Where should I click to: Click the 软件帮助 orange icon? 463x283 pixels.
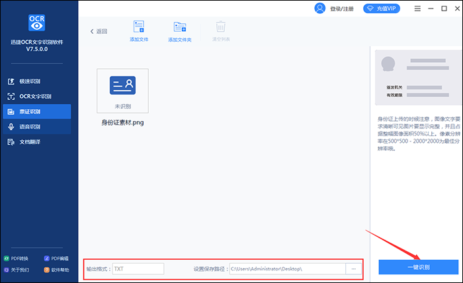(47, 270)
